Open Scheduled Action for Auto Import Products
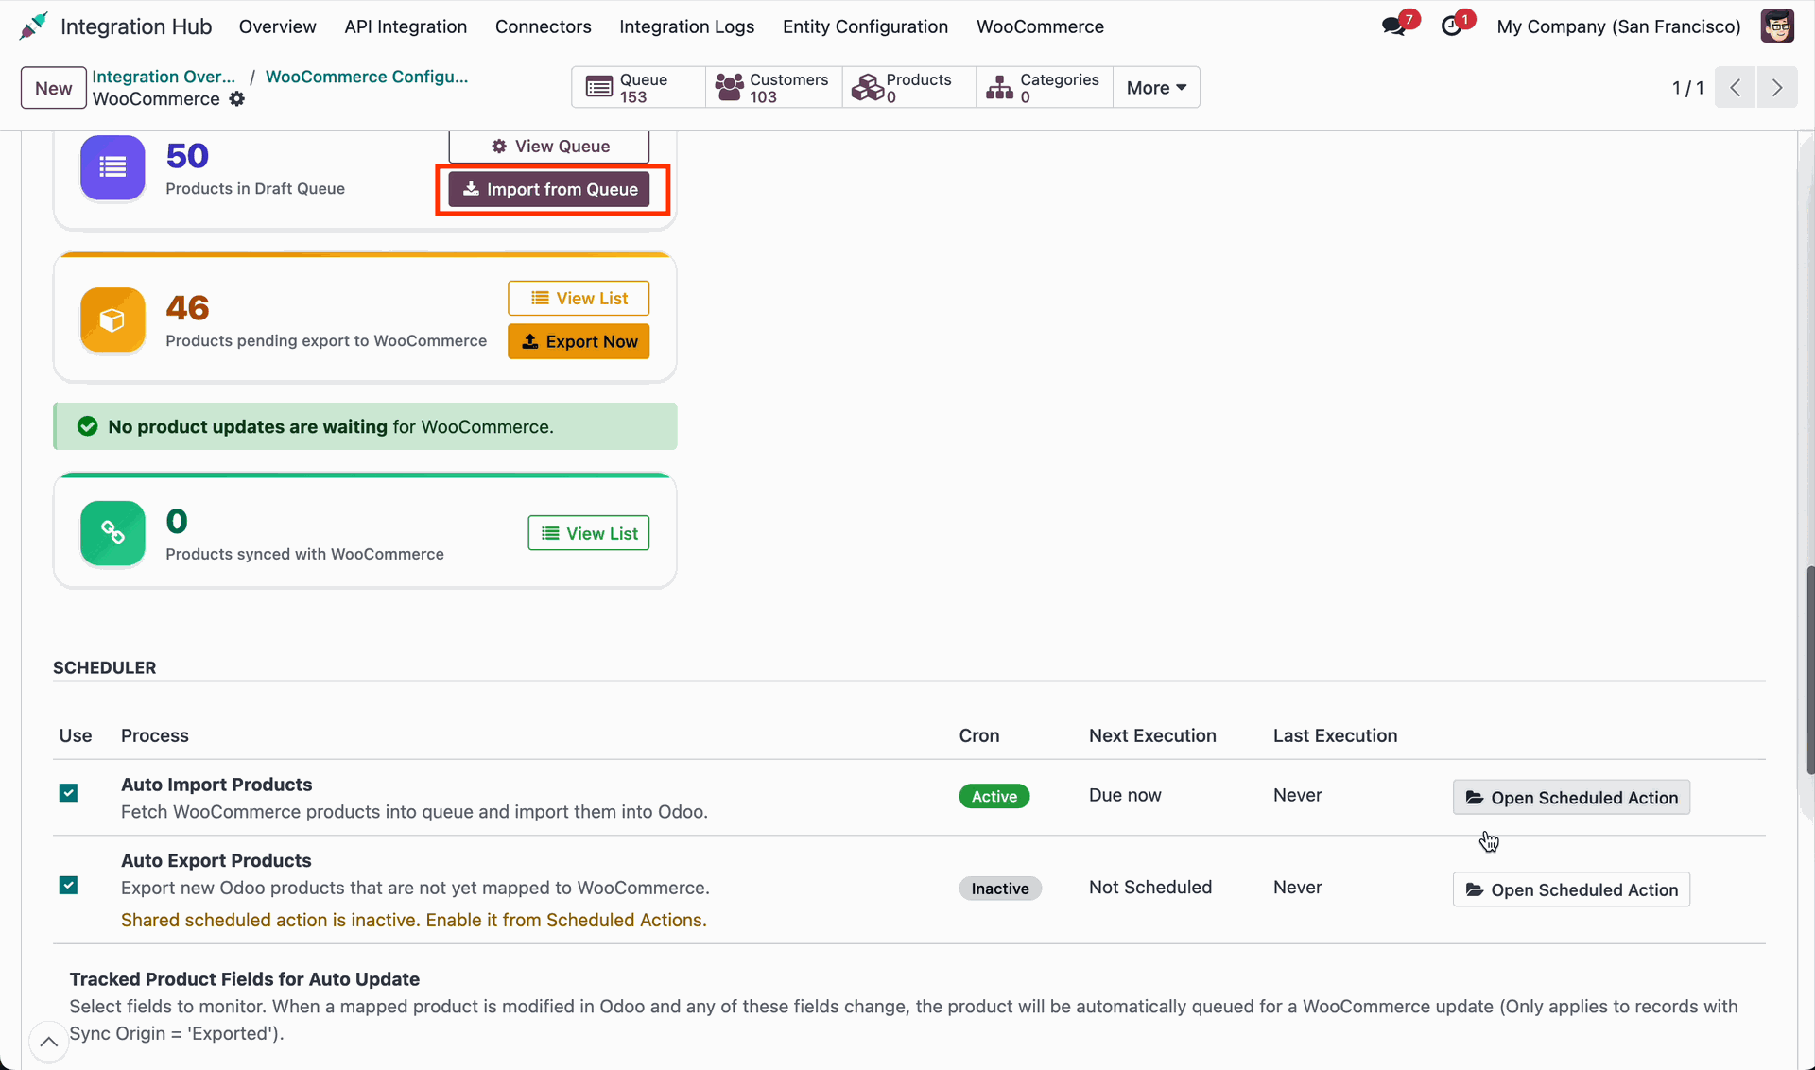1815x1070 pixels. click(1571, 798)
